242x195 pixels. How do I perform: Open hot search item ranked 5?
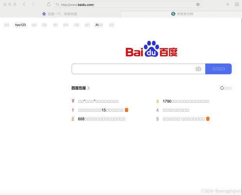(x=184, y=119)
